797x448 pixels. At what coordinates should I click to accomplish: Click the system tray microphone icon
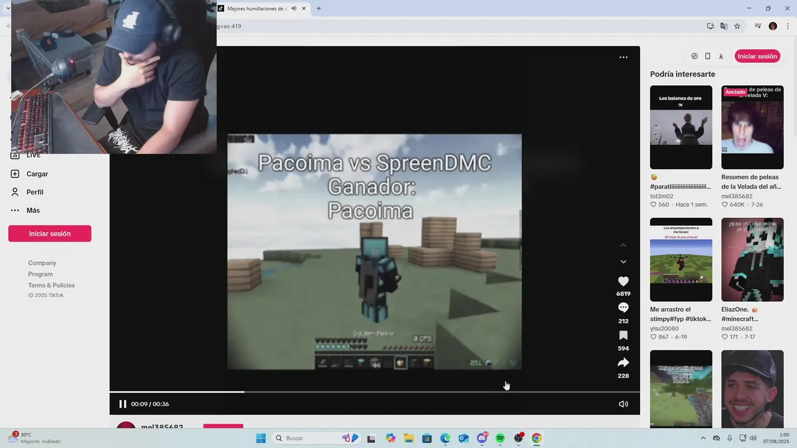[x=730, y=438]
